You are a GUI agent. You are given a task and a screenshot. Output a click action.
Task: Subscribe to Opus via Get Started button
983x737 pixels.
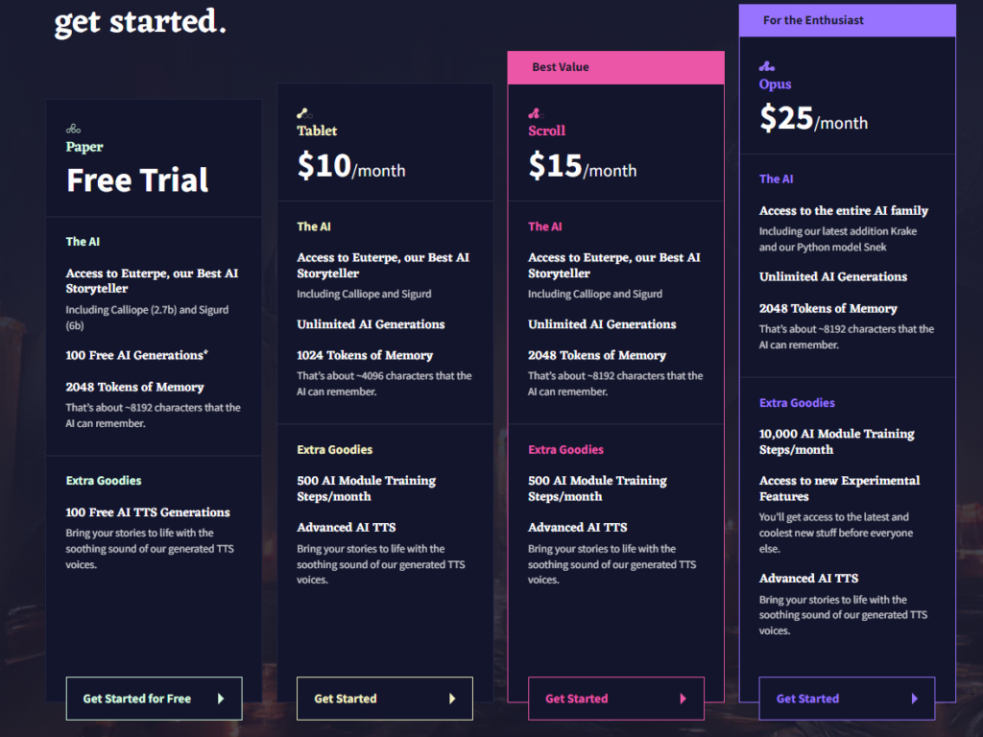tap(847, 699)
